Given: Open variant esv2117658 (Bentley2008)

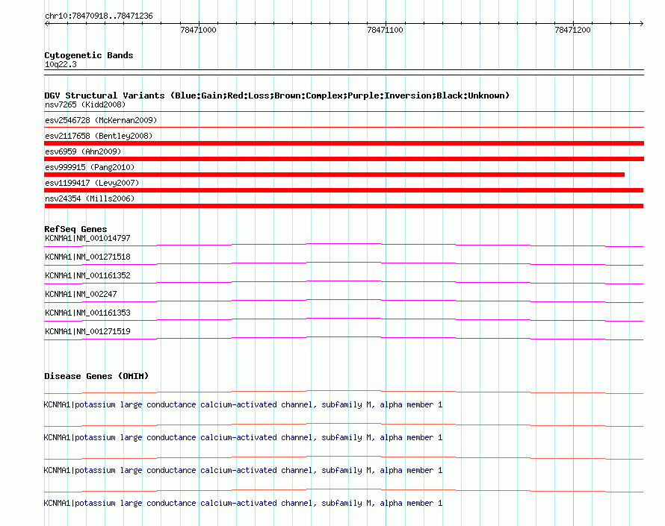Looking at the screenshot, I should (x=99, y=136).
